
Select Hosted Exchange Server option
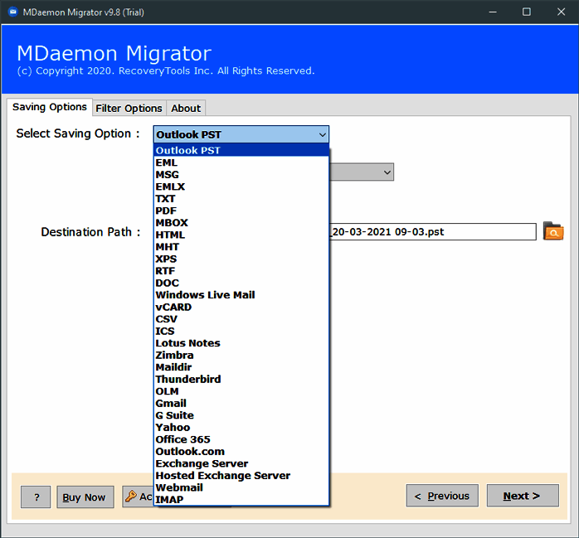(222, 476)
